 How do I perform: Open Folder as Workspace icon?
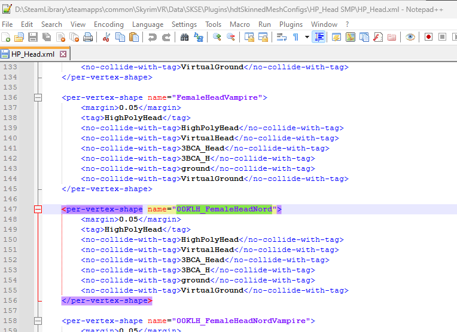(392, 37)
